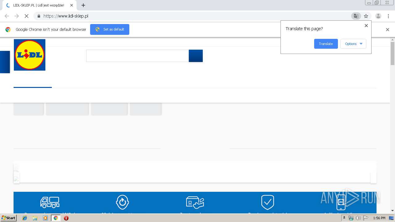The image size is (395, 222).
Task: Close the Translate this page popup
Action: (366, 26)
